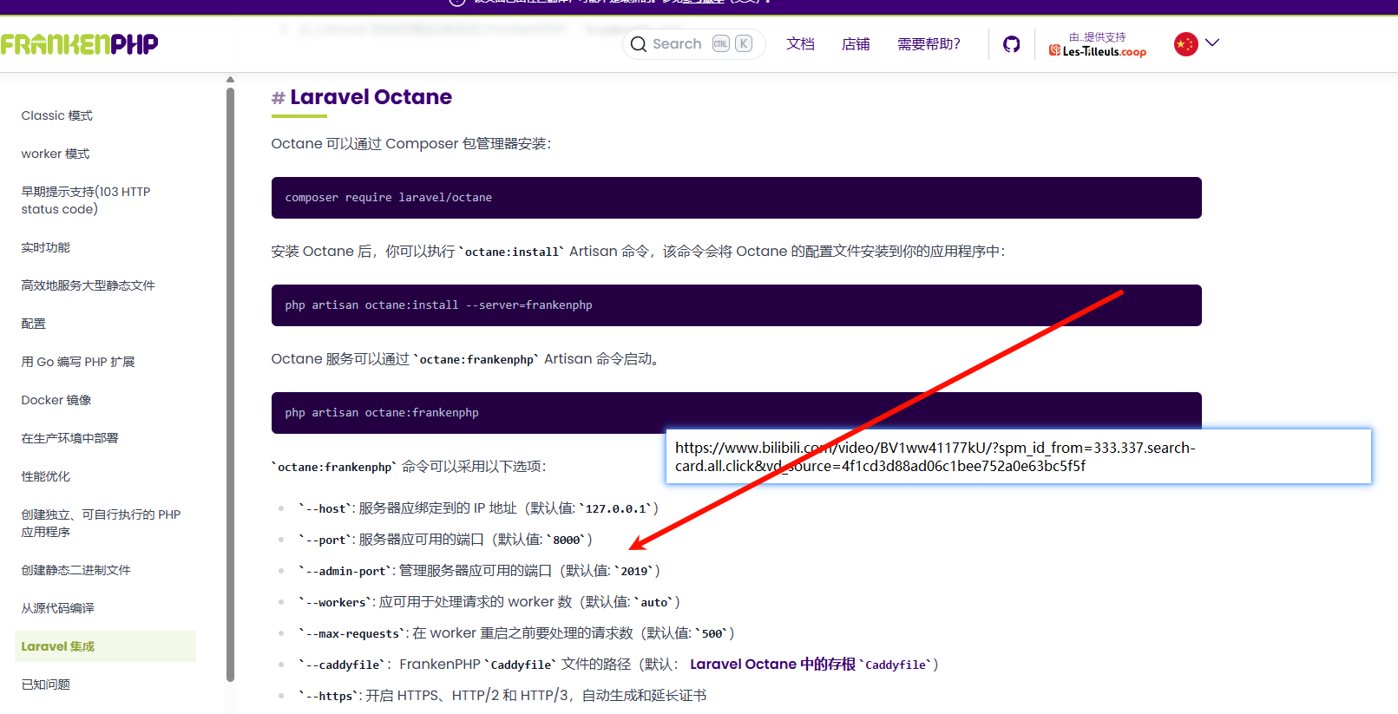This screenshot has height=714, width=1398.
Task: Go to Classic 模式 in the sidebar
Action: pyautogui.click(x=57, y=115)
